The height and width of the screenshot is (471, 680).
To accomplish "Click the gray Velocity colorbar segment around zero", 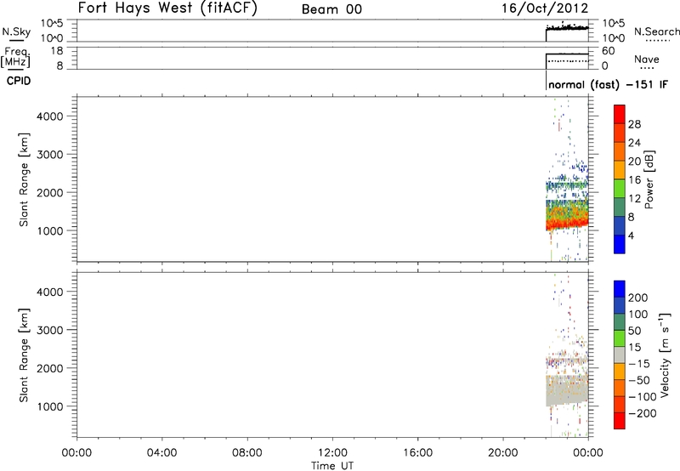I will pyautogui.click(x=620, y=355).
